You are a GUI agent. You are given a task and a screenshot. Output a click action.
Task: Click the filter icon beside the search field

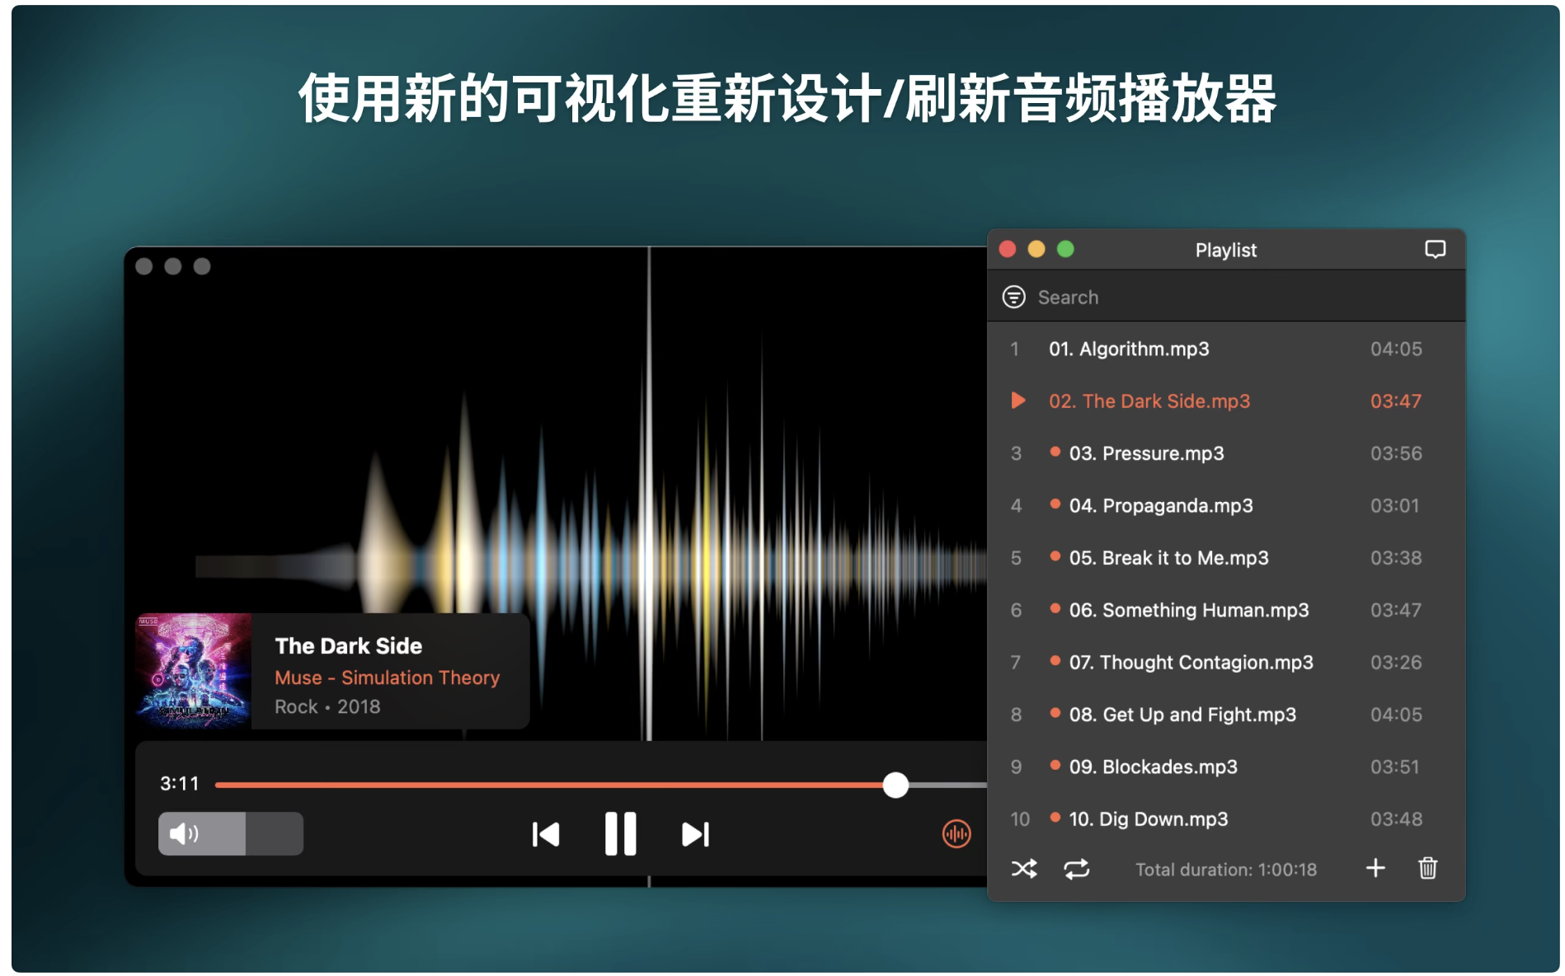click(x=1014, y=296)
